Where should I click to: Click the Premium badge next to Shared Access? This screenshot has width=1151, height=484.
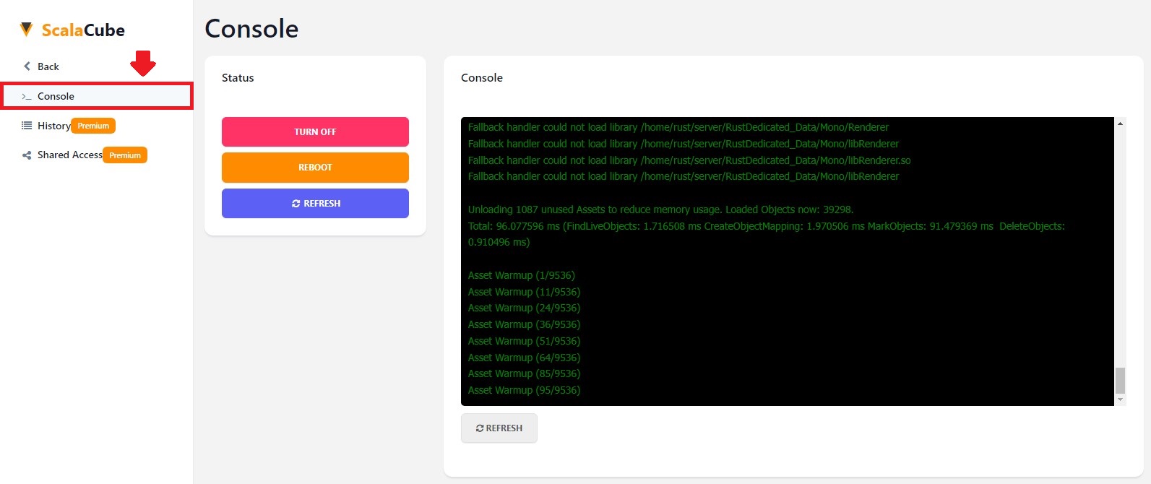coord(125,155)
